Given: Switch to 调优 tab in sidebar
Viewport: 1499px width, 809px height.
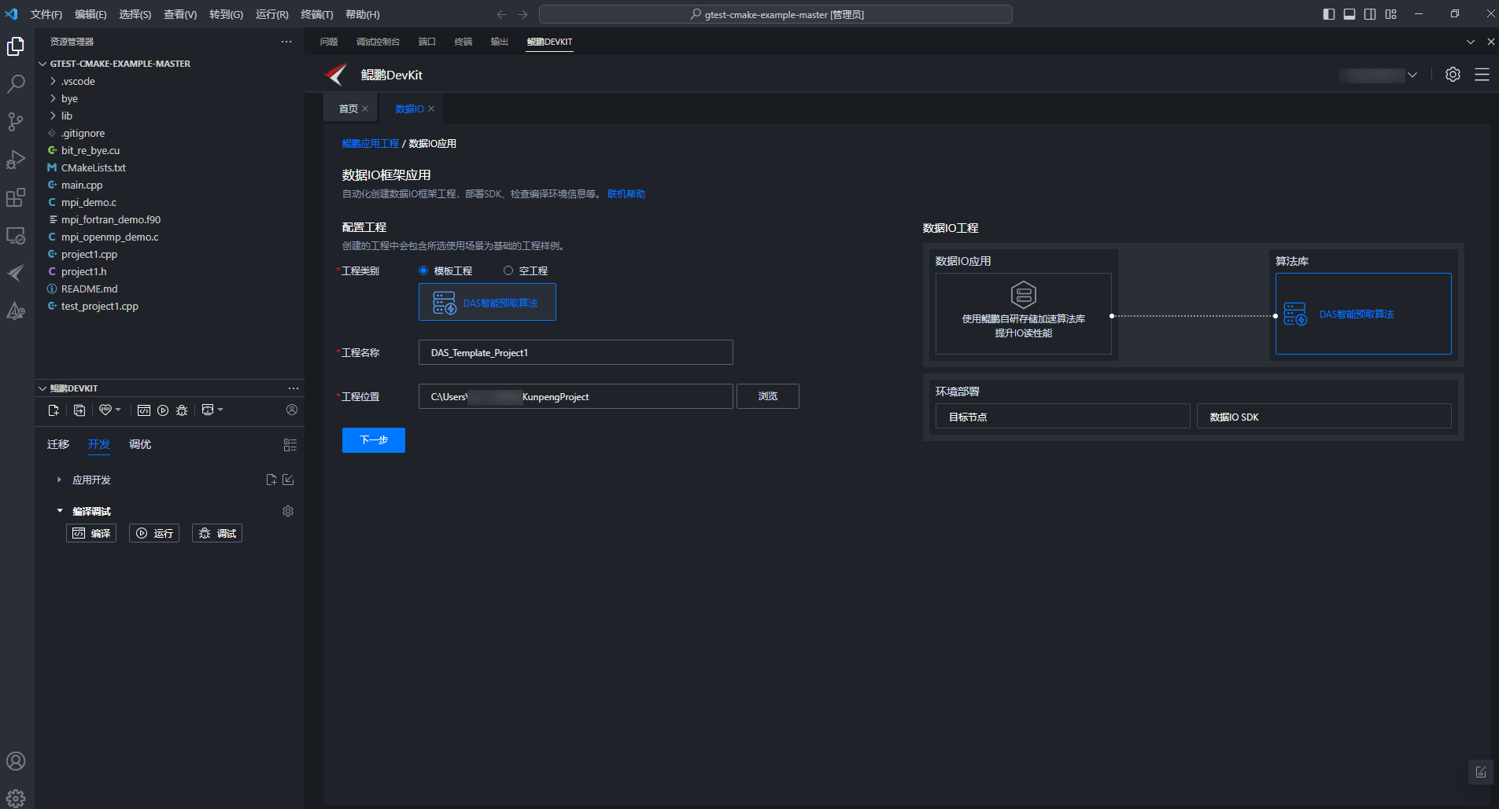Looking at the screenshot, I should [140, 444].
